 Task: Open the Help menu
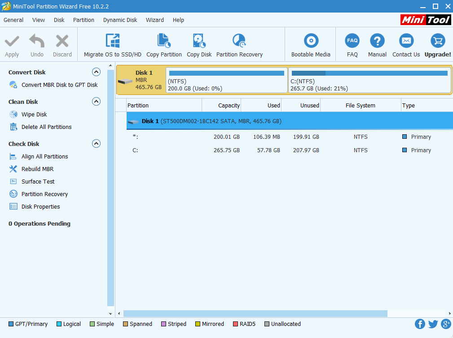point(178,20)
